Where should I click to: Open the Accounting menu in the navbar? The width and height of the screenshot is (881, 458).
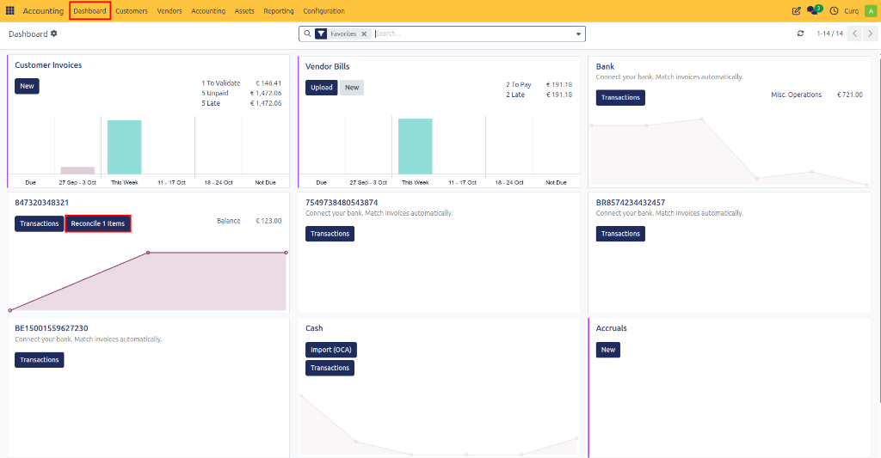208,10
